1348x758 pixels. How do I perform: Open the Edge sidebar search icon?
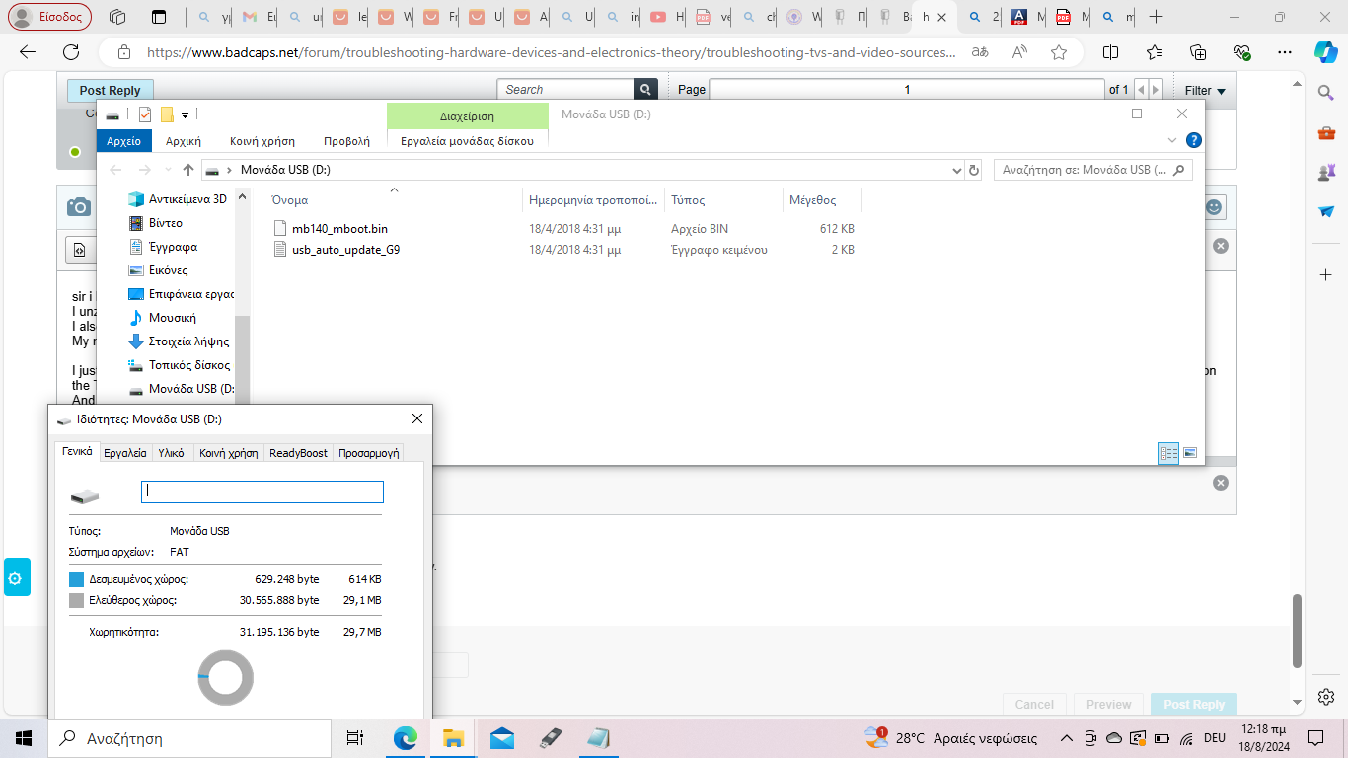tap(1326, 93)
